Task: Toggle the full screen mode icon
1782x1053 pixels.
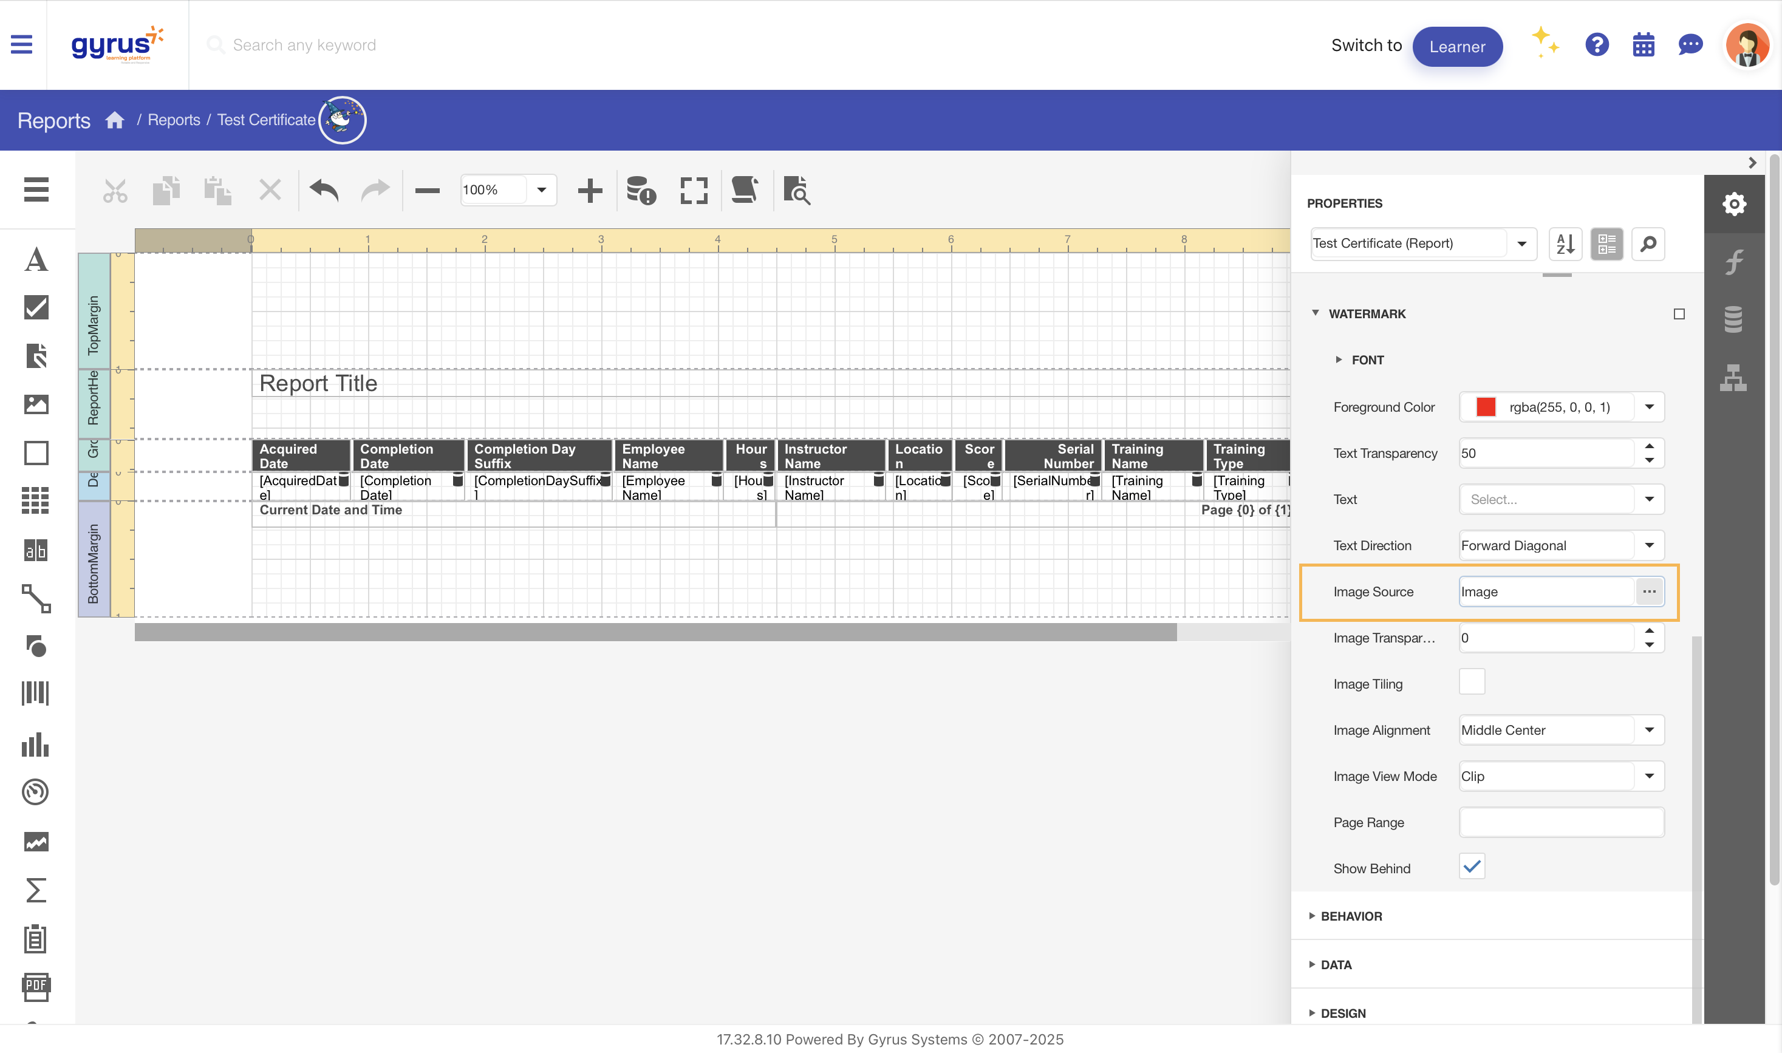Action: [x=694, y=190]
